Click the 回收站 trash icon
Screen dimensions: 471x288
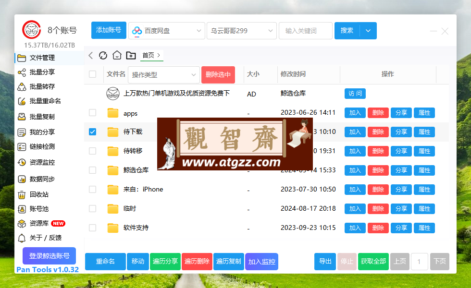pyautogui.click(x=22, y=195)
